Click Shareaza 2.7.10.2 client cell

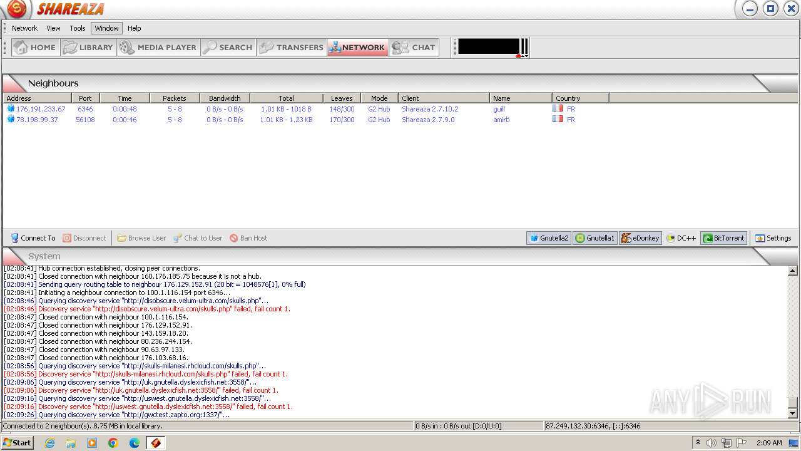(430, 109)
